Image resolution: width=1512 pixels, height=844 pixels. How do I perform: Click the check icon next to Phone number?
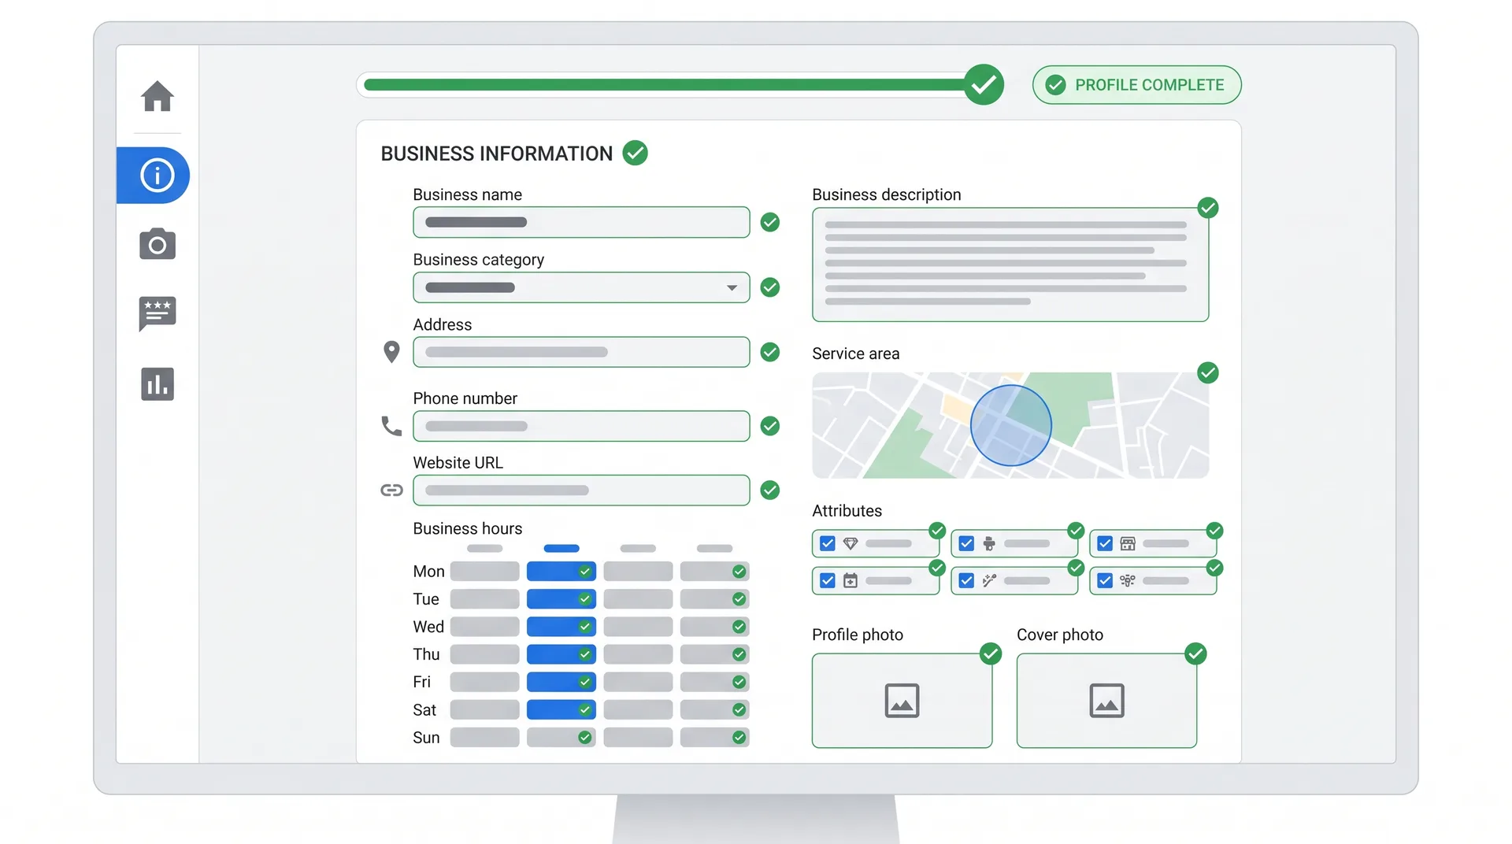coord(770,426)
